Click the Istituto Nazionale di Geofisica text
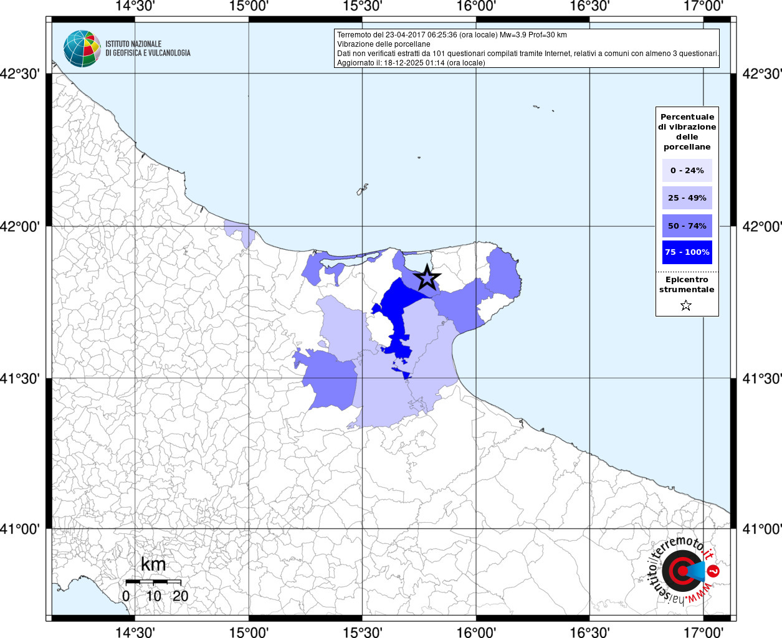782x638 pixels. pos(148,49)
